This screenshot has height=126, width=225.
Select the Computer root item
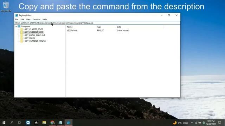point(25,27)
